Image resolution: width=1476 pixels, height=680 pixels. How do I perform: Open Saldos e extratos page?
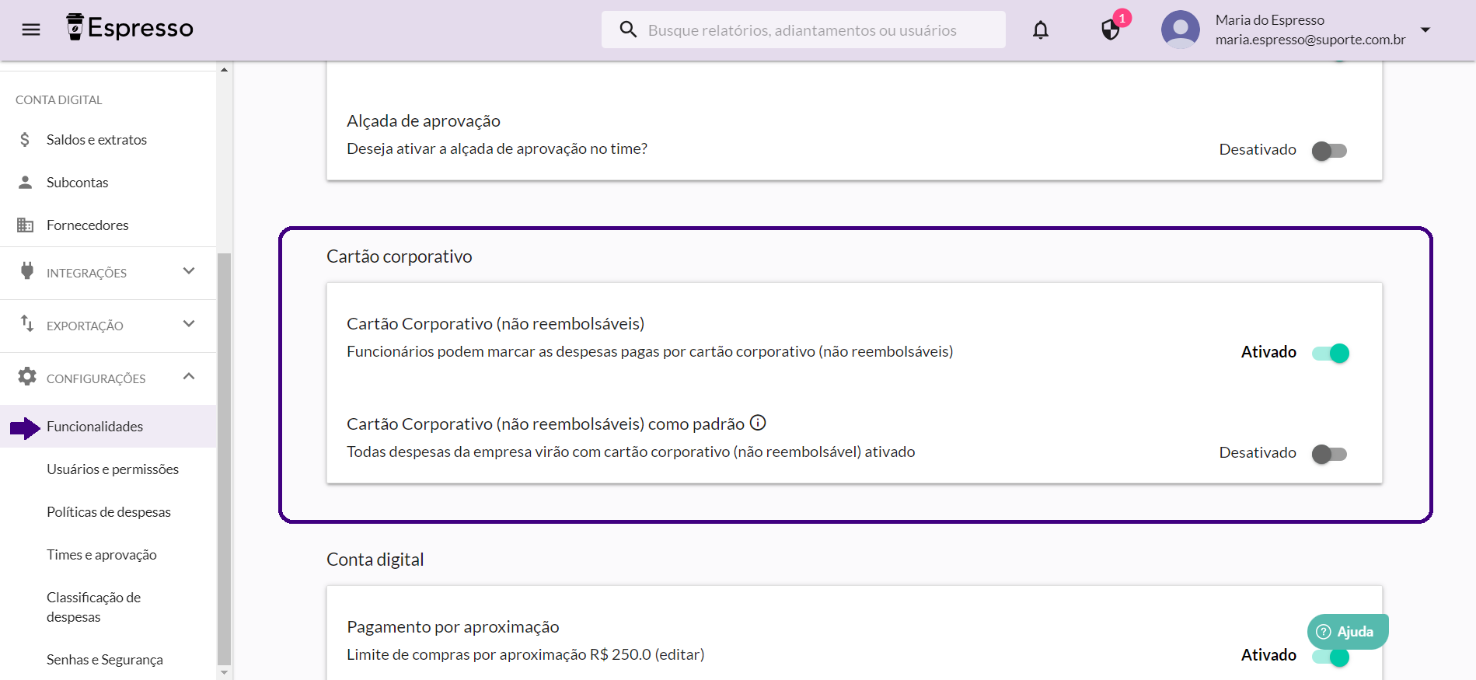96,140
